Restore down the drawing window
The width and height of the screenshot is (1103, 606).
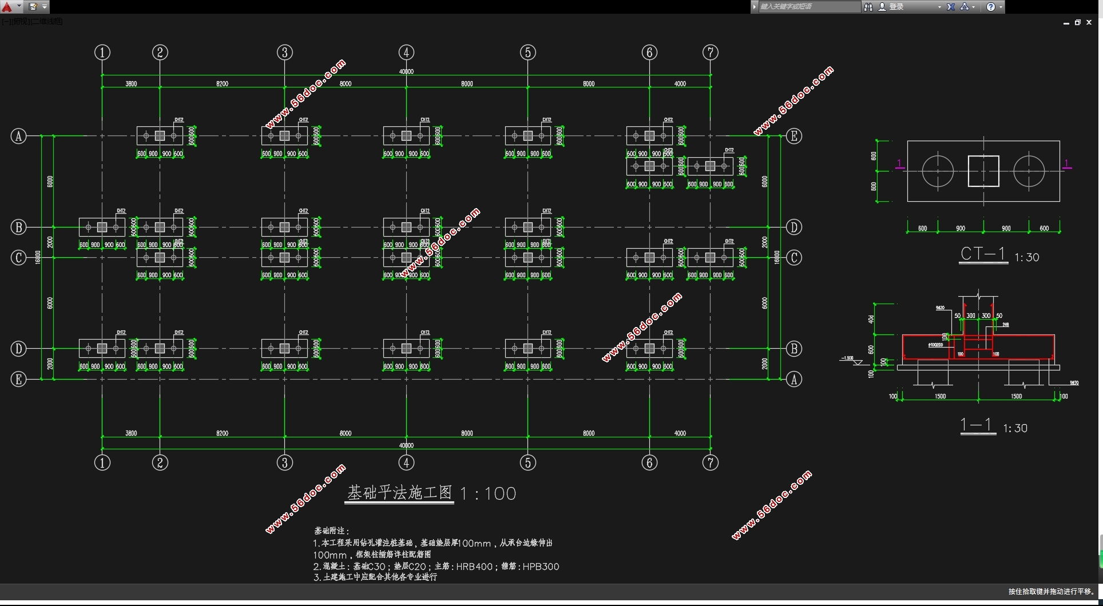pos(1077,22)
